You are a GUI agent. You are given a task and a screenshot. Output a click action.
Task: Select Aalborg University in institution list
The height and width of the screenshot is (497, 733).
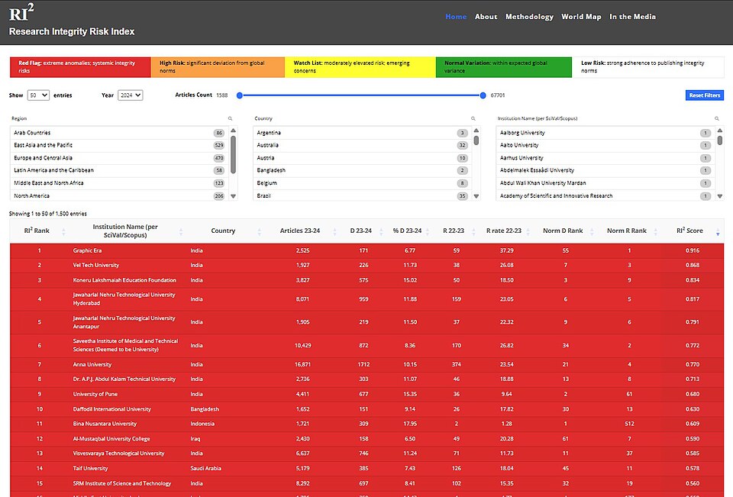pos(605,133)
